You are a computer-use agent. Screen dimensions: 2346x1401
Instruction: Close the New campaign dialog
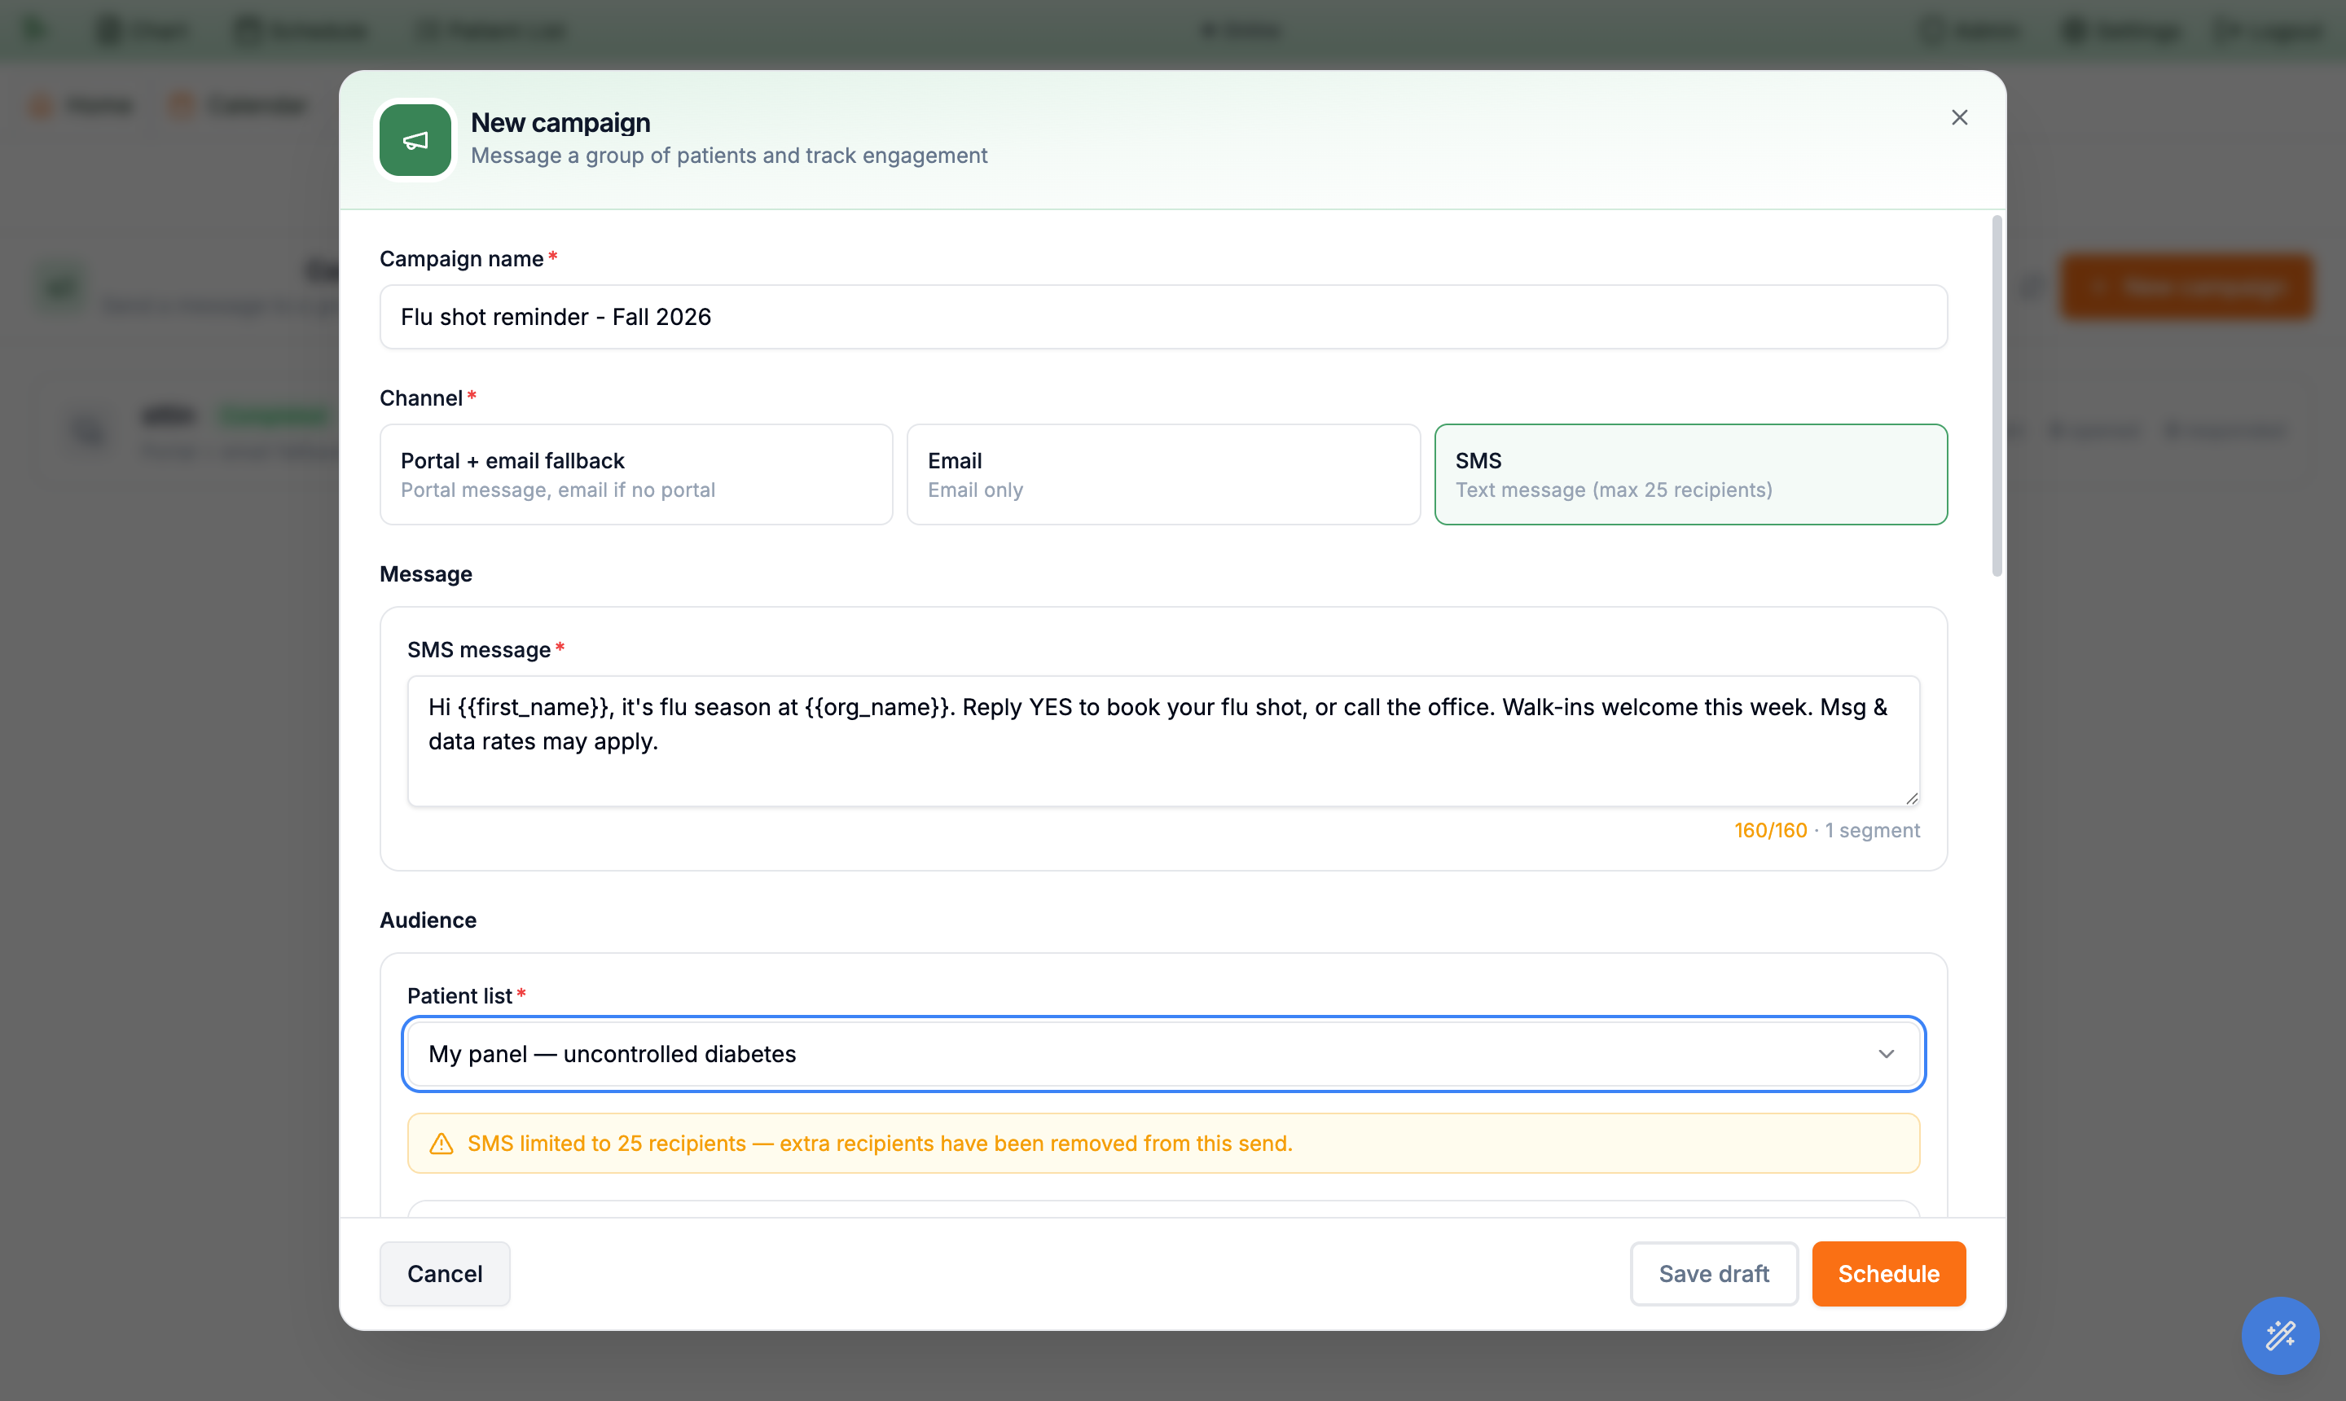(x=1959, y=117)
